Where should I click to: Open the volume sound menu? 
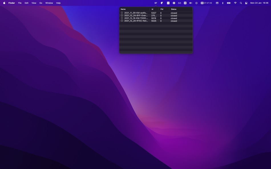coord(191,3)
